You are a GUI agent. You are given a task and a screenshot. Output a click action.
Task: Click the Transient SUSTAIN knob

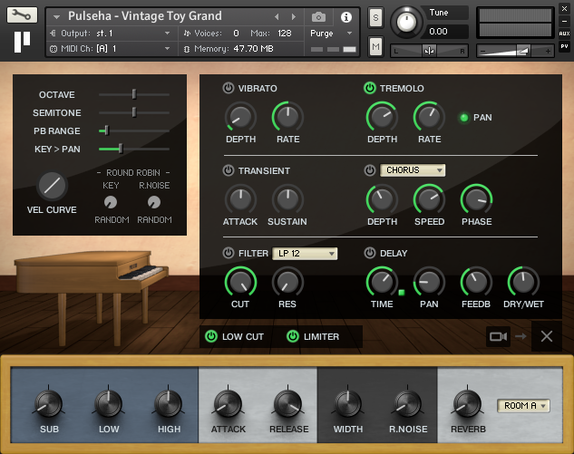point(287,199)
